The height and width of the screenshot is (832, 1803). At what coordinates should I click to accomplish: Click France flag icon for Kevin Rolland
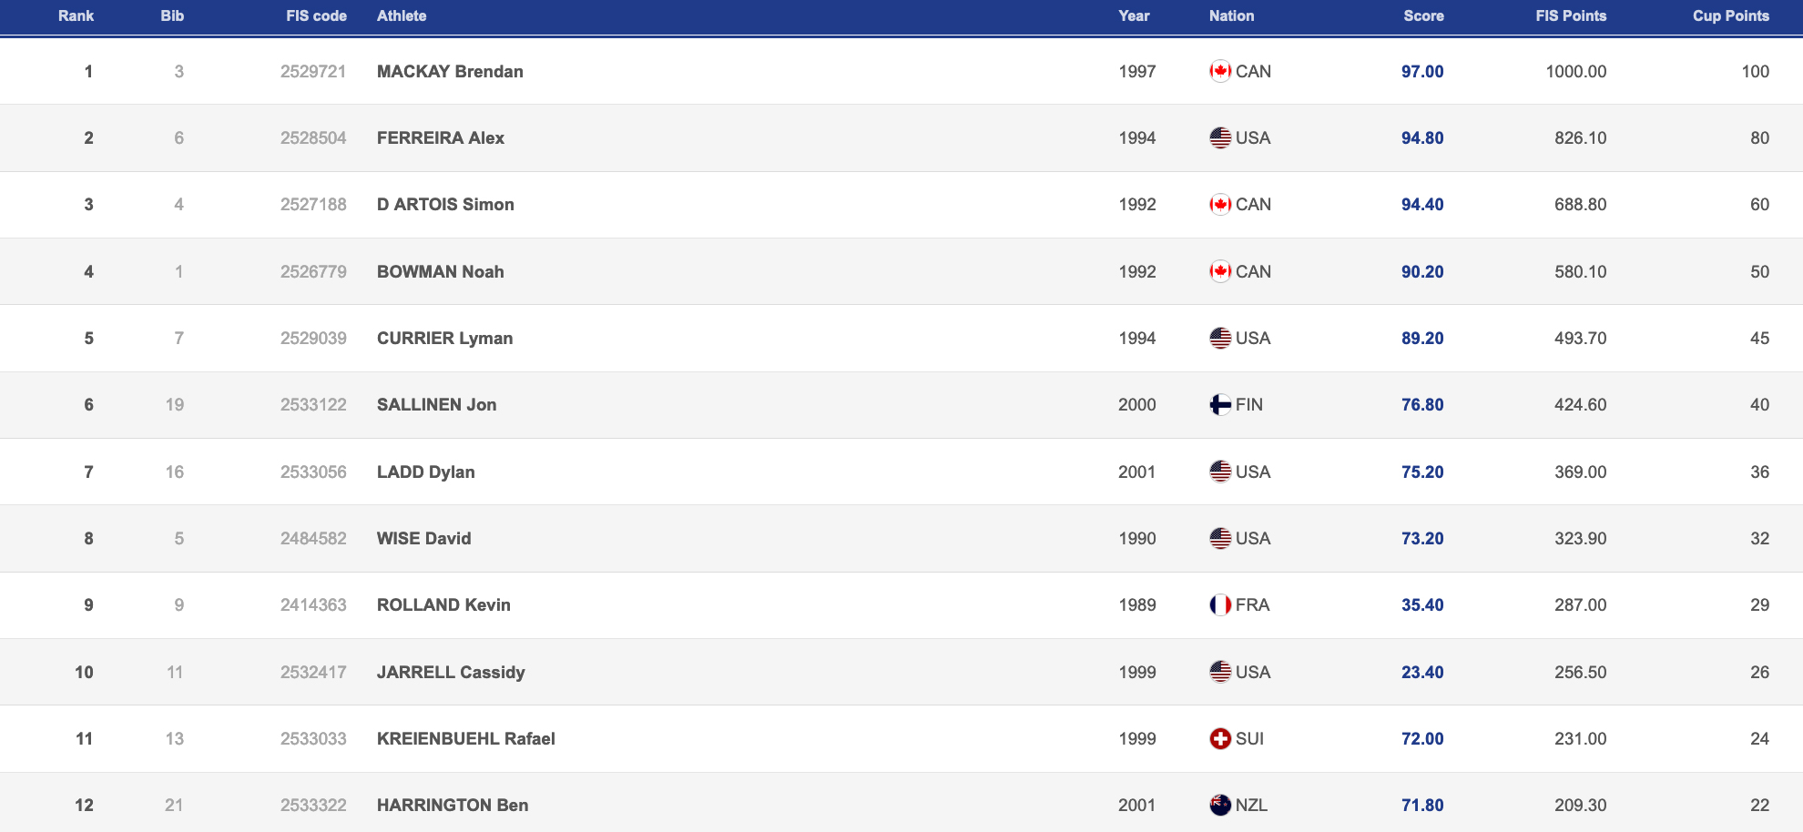1219,604
